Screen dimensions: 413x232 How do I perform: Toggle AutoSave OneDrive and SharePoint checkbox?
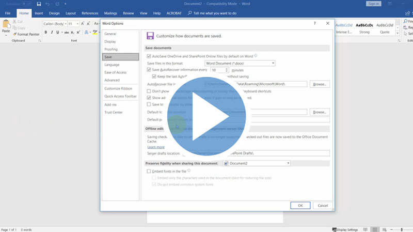point(149,56)
